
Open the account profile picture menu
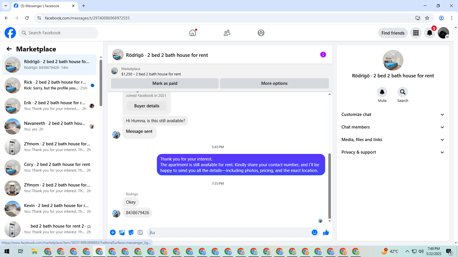coord(443,33)
